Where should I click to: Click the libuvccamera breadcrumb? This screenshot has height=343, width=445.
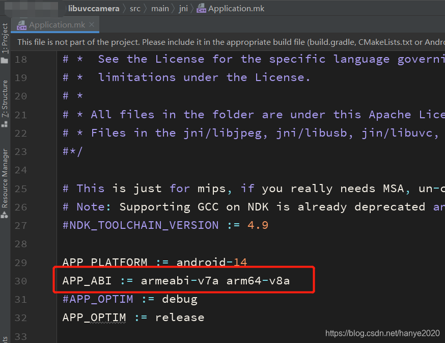[94, 9]
